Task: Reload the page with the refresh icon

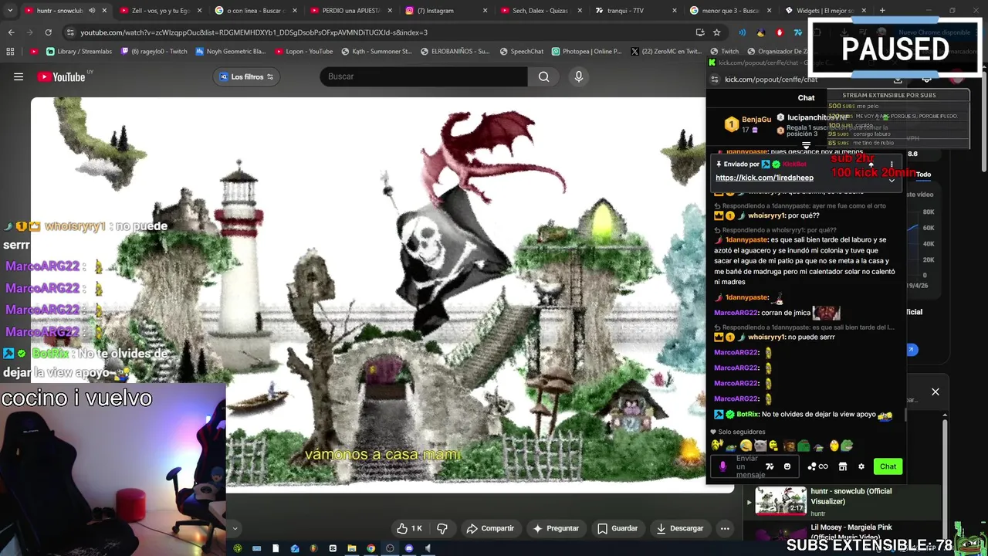Action: [48, 32]
